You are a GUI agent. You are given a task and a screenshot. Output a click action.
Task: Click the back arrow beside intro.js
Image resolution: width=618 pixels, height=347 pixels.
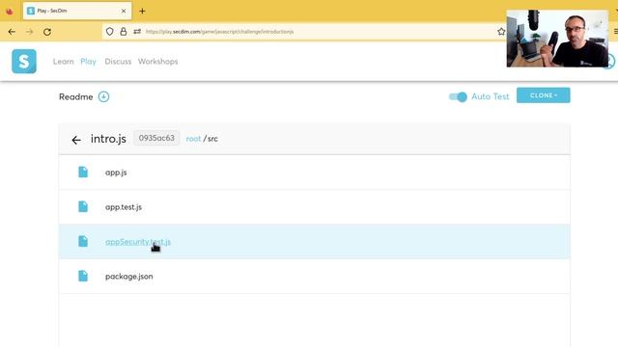pyautogui.click(x=76, y=140)
